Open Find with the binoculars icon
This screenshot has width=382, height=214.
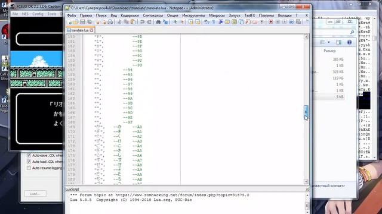tap(158, 22)
